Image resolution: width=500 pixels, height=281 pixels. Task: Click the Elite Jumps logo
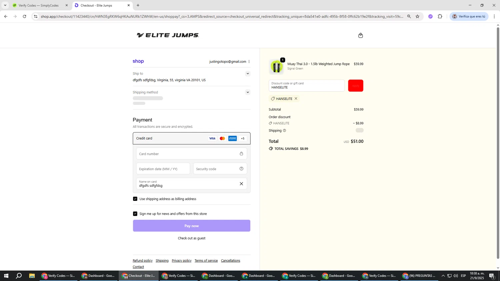pos(168,35)
